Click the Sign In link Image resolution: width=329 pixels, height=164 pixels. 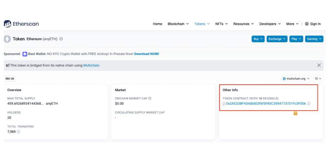pyautogui.click(x=313, y=24)
